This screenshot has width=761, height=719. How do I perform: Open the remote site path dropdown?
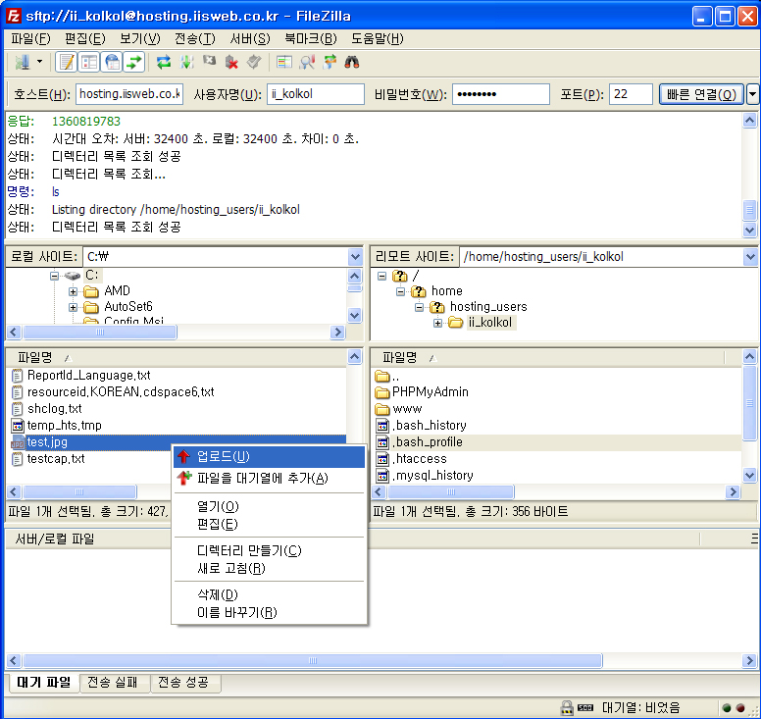pos(748,257)
